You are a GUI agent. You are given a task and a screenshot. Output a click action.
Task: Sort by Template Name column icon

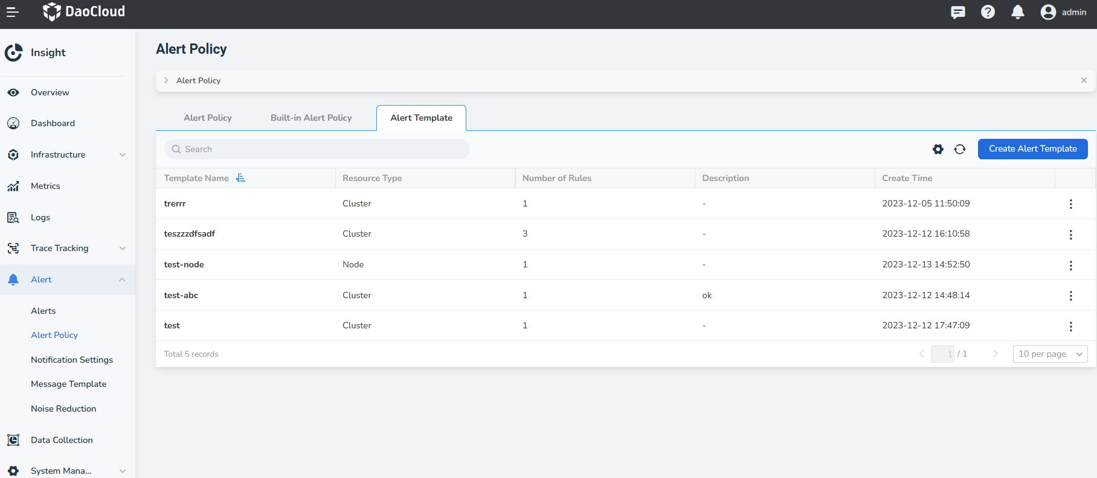coord(240,178)
